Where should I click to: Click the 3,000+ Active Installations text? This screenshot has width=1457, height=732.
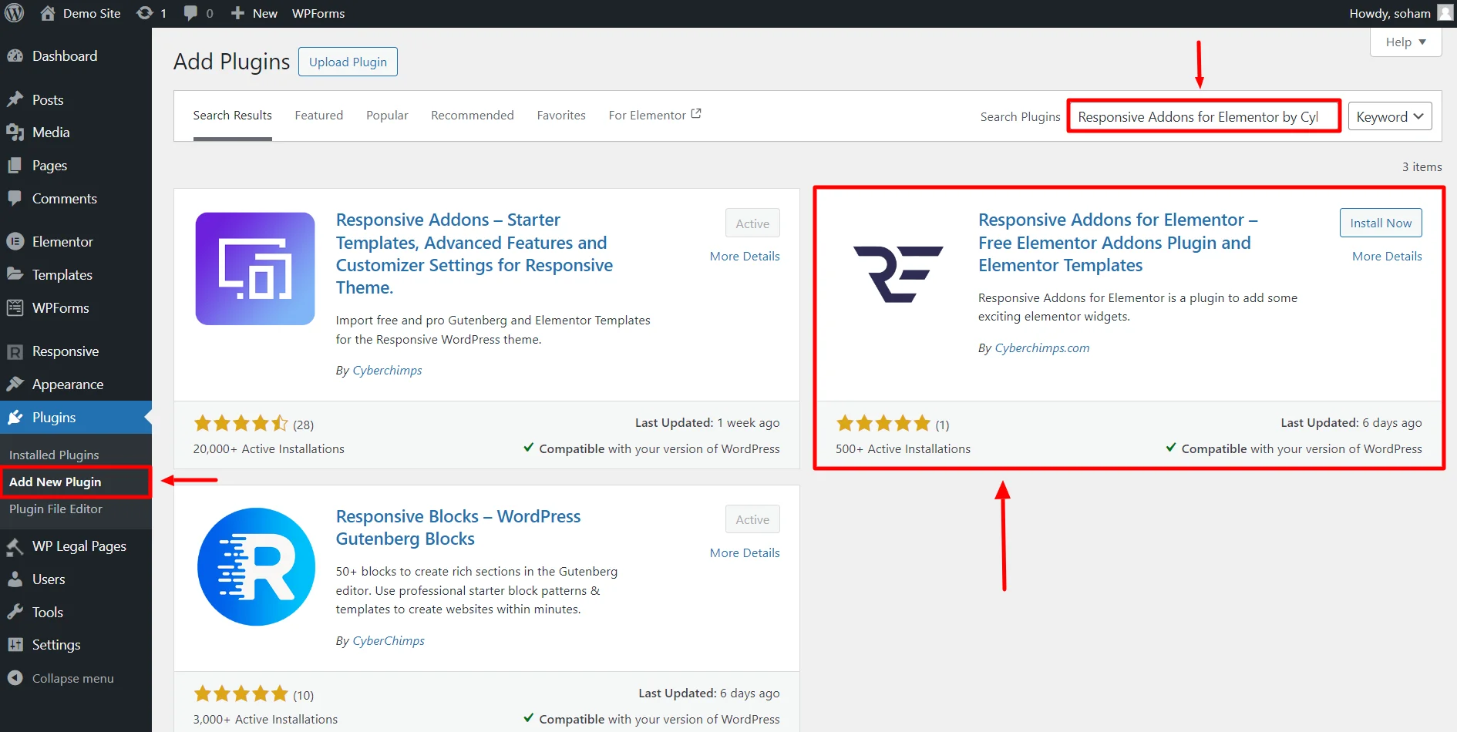tap(265, 720)
